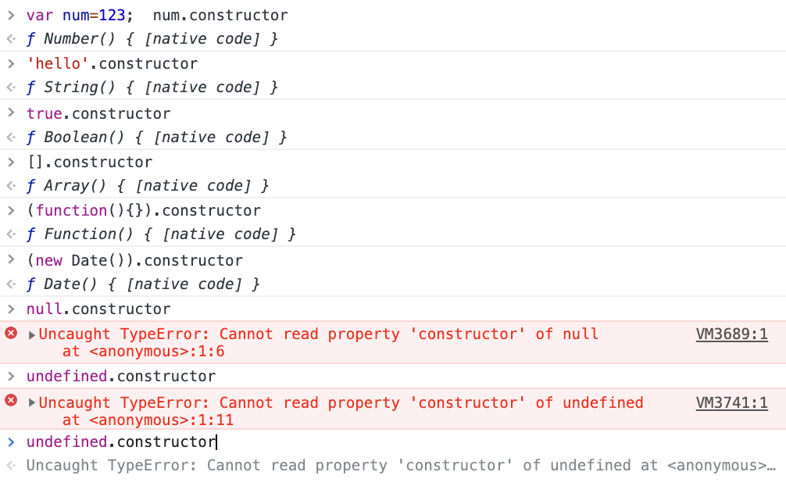Expand the undefined TypeError stack trace triangle

(31, 402)
